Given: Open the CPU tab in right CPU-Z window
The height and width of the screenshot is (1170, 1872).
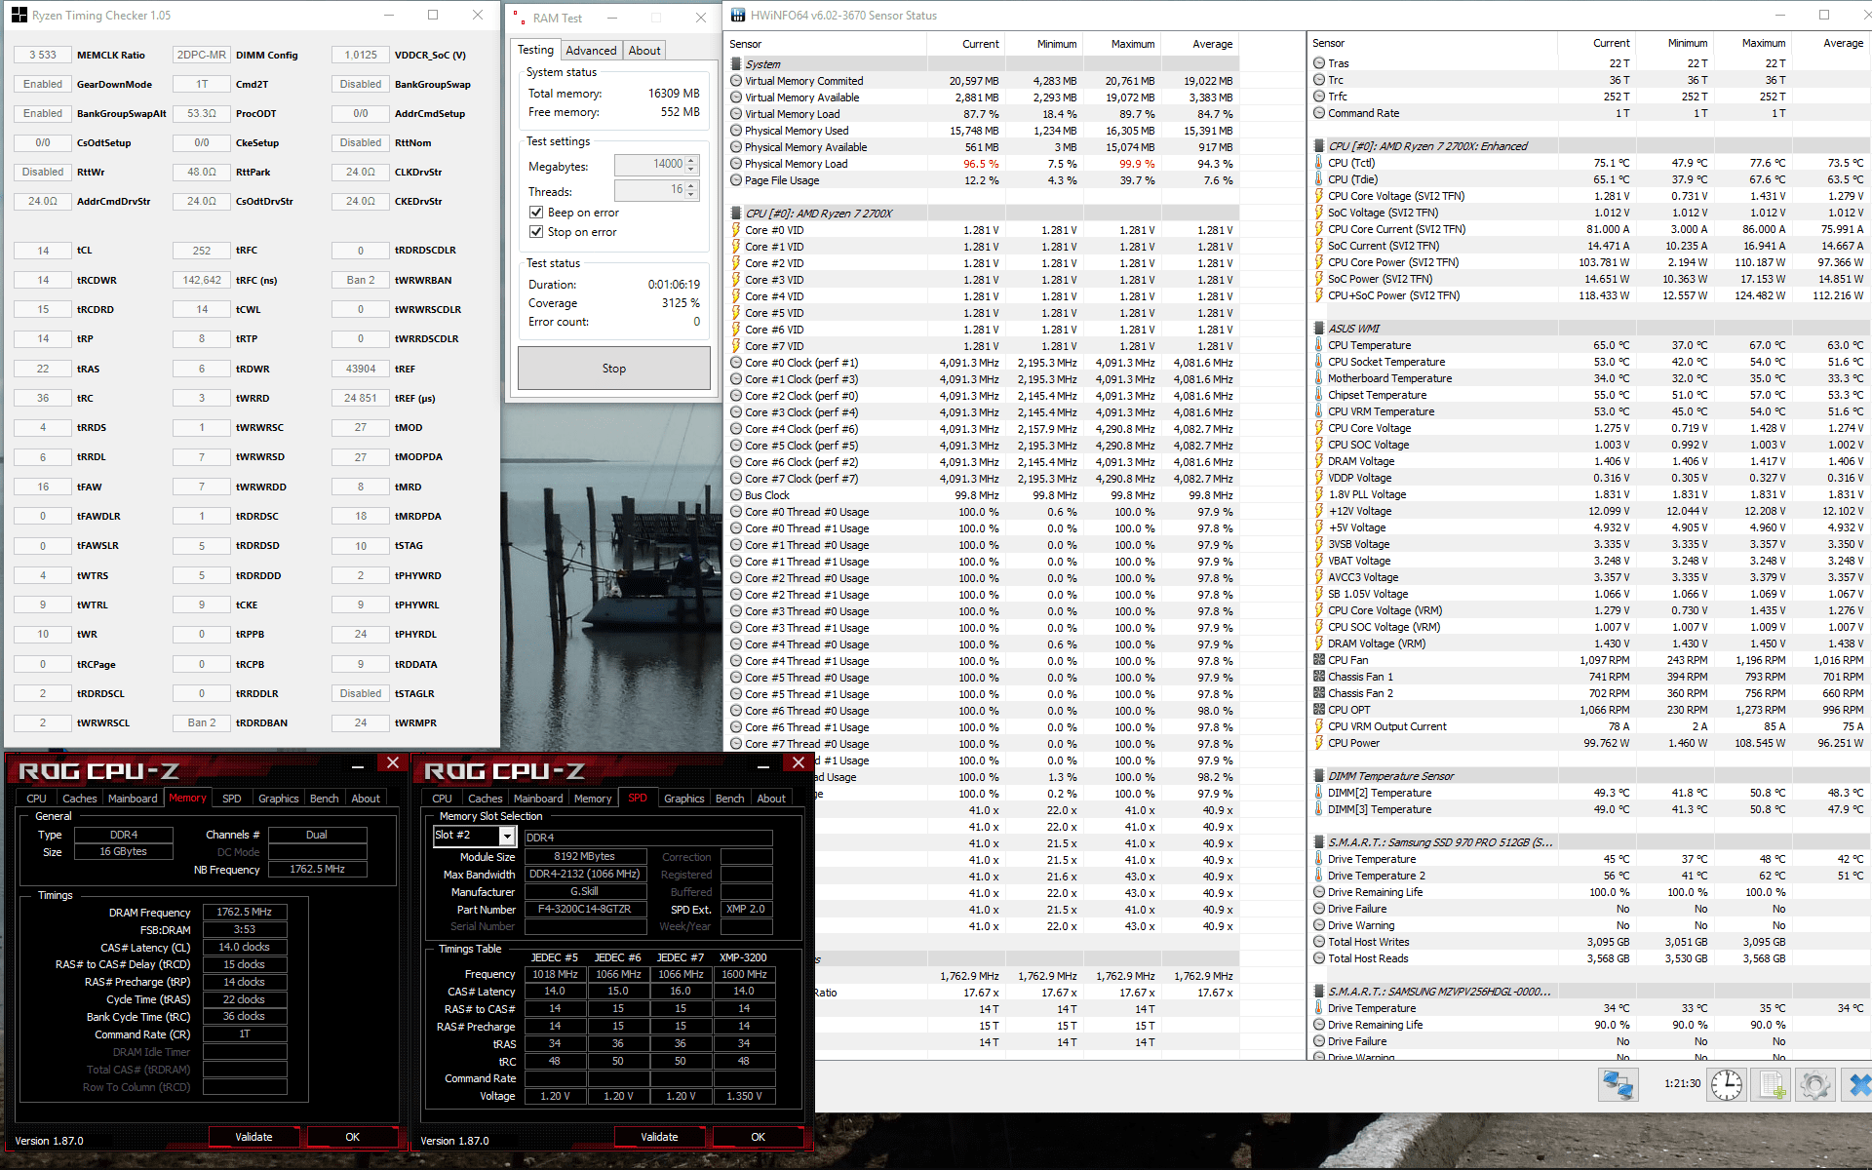Looking at the screenshot, I should coord(443,799).
